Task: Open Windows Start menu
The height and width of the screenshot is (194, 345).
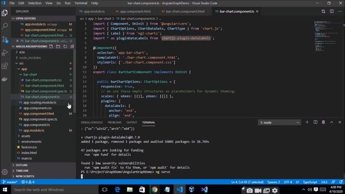Action: pos(5,190)
